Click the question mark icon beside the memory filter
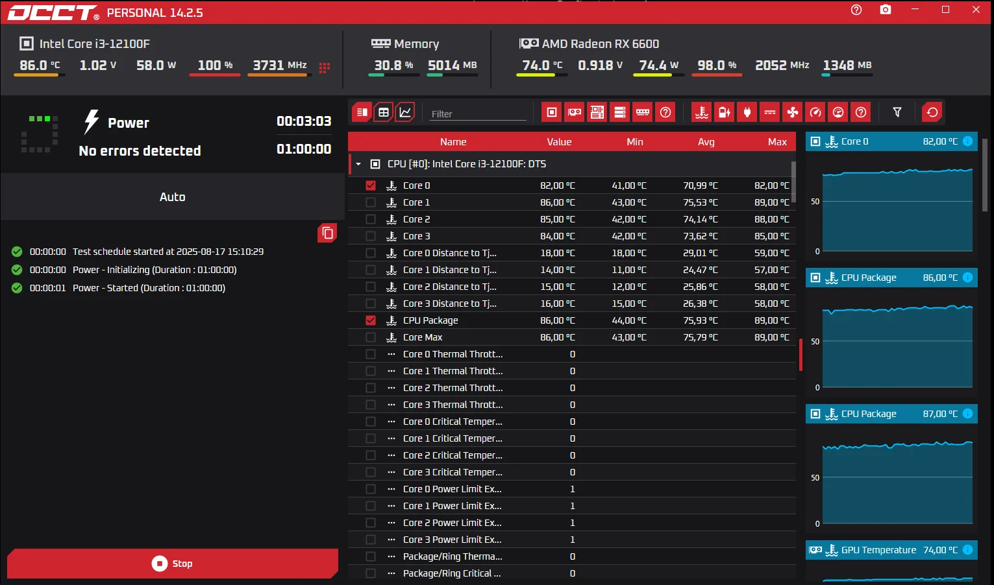 tap(665, 112)
